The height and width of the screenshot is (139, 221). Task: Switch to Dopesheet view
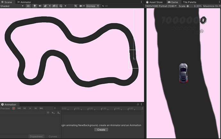tap(36, 136)
